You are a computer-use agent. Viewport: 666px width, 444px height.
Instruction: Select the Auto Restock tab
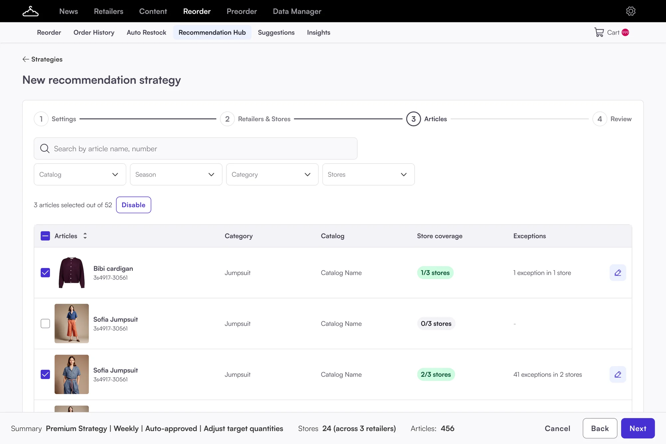click(147, 32)
